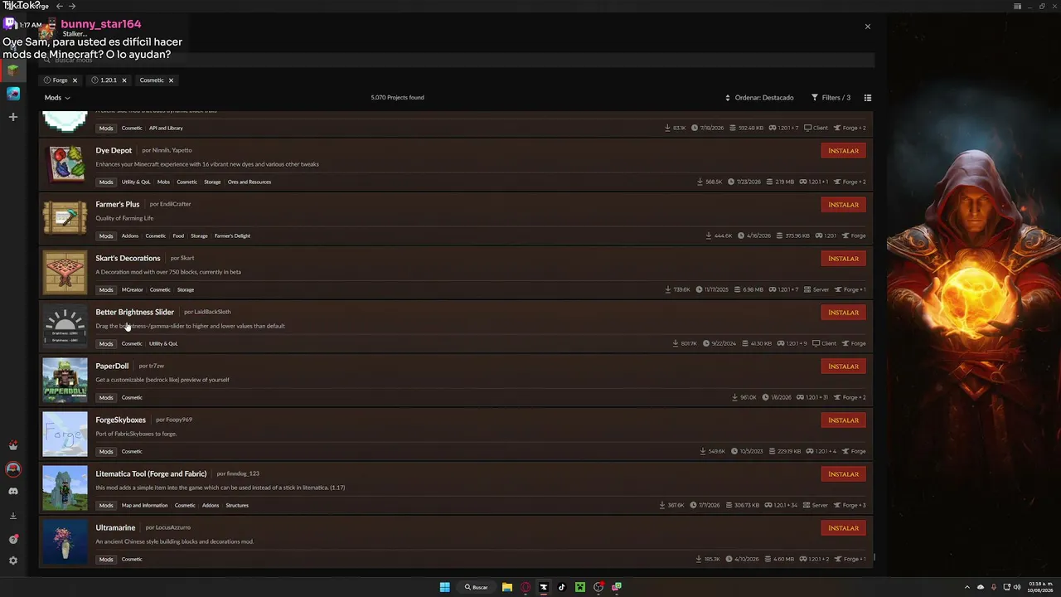The image size is (1061, 597).
Task: Install Skart's Decorations mod
Action: (x=843, y=259)
